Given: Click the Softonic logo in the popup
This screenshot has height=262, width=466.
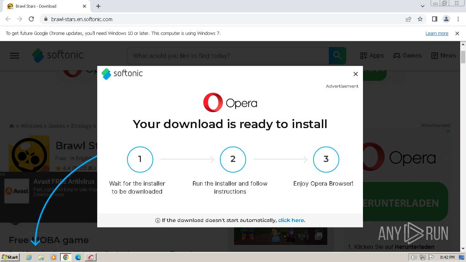Looking at the screenshot, I should [x=122, y=74].
